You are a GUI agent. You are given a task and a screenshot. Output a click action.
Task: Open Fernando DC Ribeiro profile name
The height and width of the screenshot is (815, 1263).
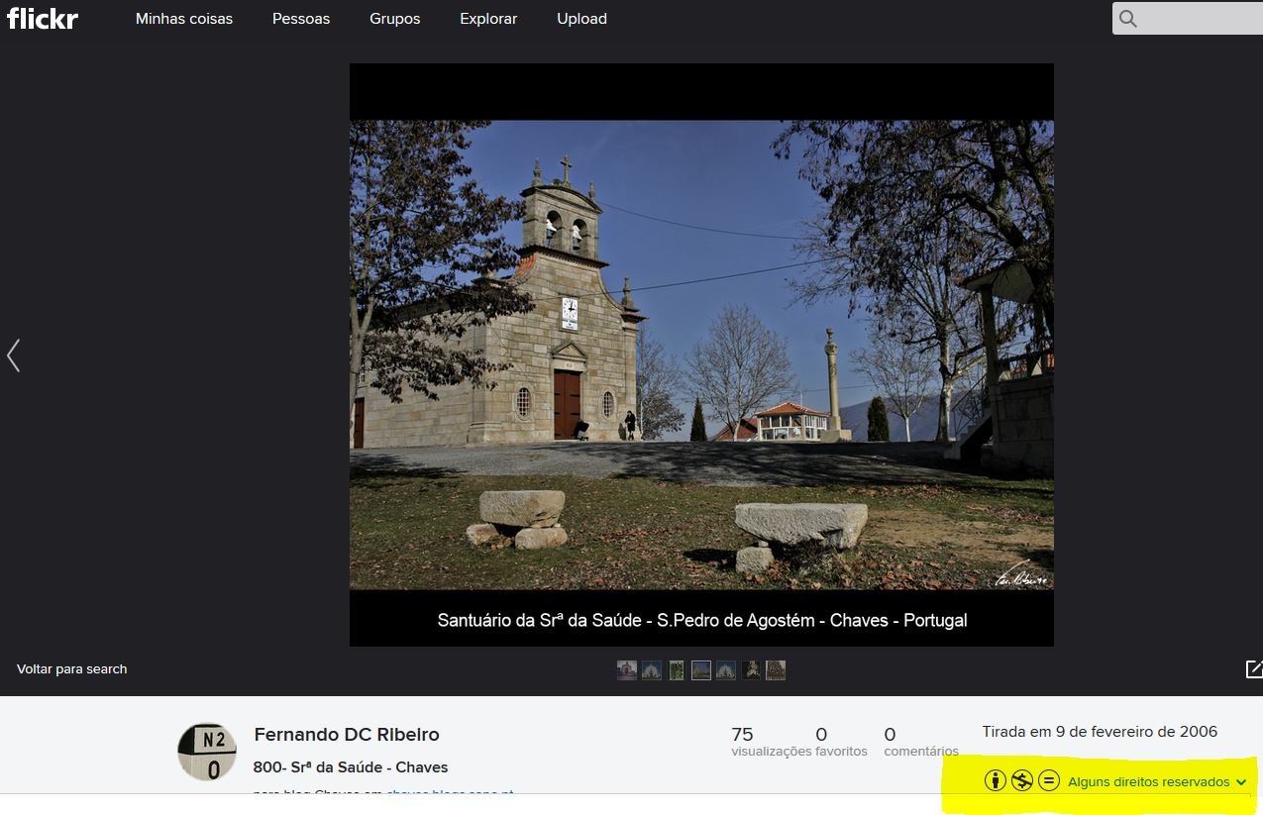347,735
